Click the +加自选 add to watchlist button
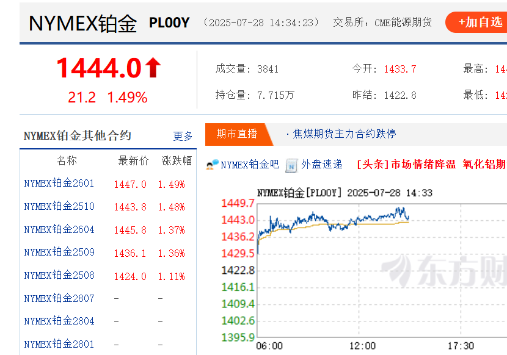The image size is (507, 355). pyautogui.click(x=476, y=23)
